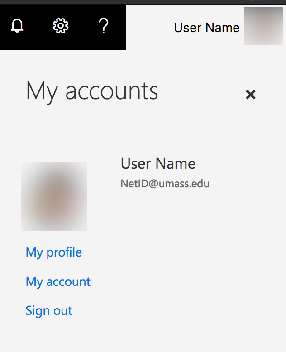Close the My accounts panel
Image resolution: width=286 pixels, height=352 pixels.
(x=251, y=95)
